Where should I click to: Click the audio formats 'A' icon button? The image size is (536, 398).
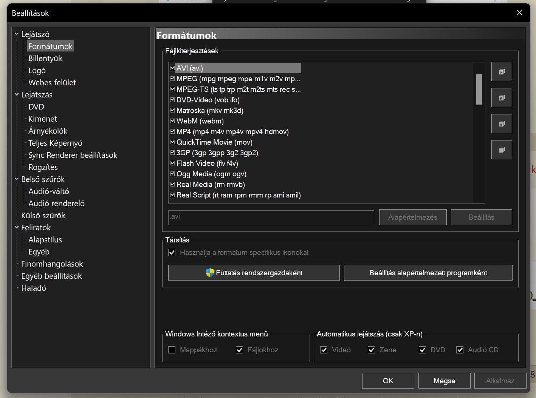(x=502, y=98)
